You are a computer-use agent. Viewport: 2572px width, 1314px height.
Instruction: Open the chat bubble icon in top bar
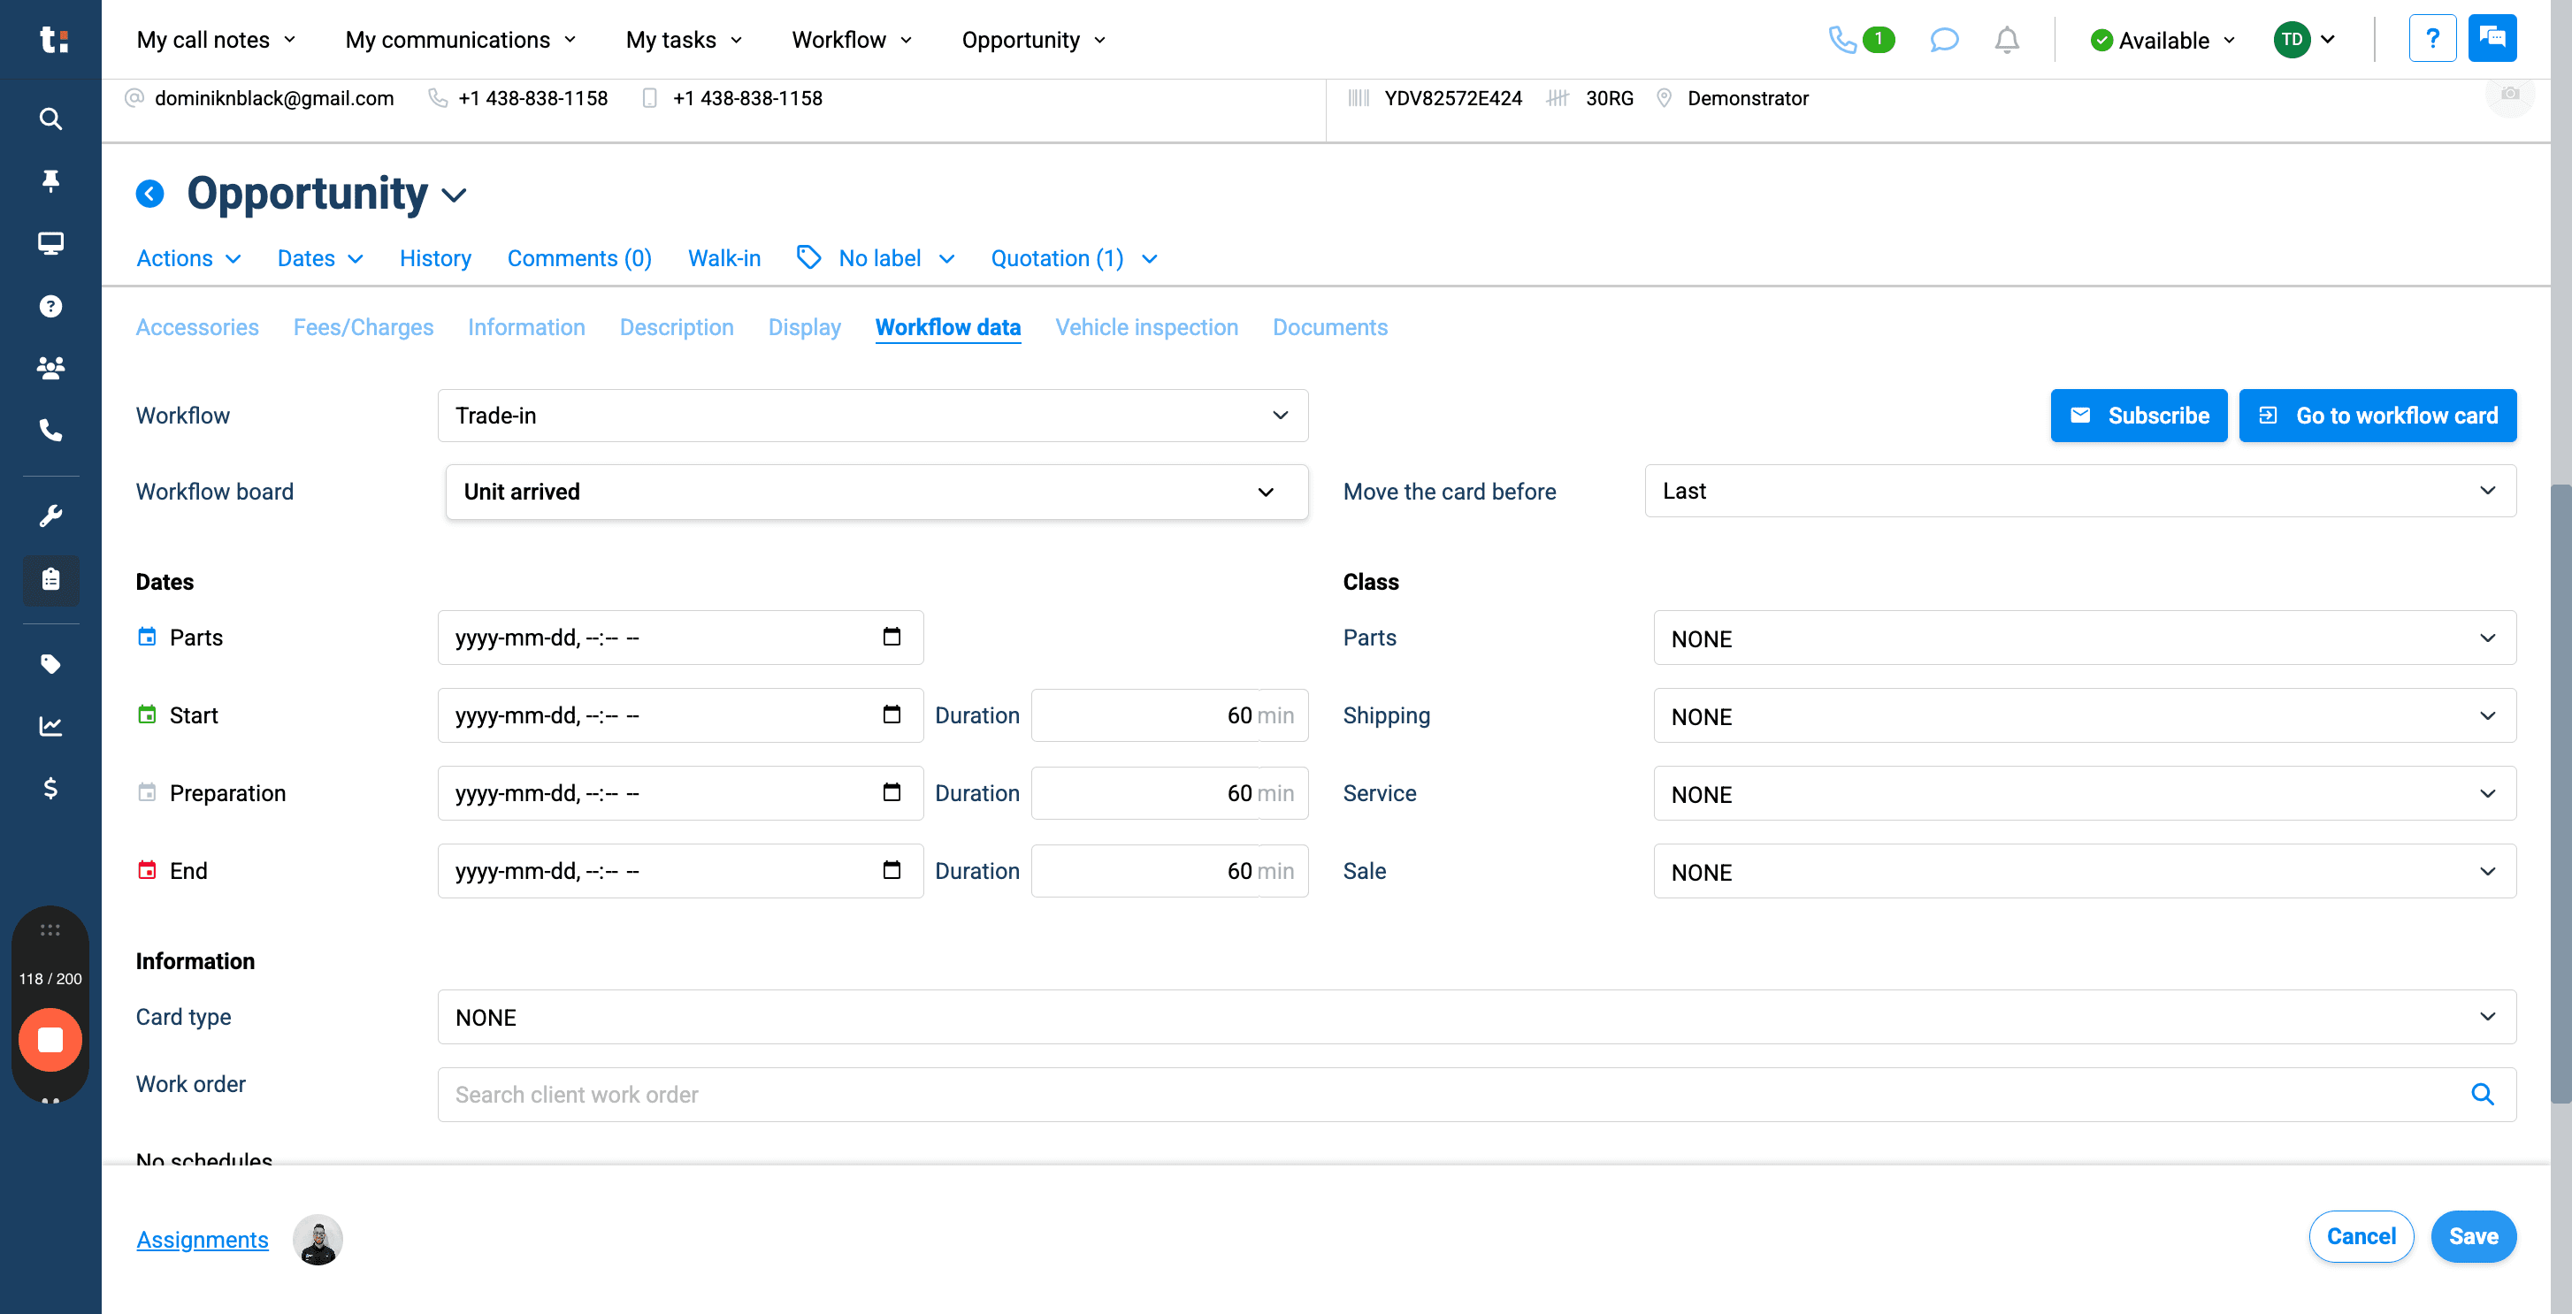1943,40
